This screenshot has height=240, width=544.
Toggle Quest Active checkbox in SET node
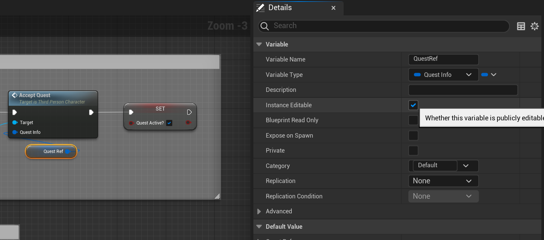(169, 123)
